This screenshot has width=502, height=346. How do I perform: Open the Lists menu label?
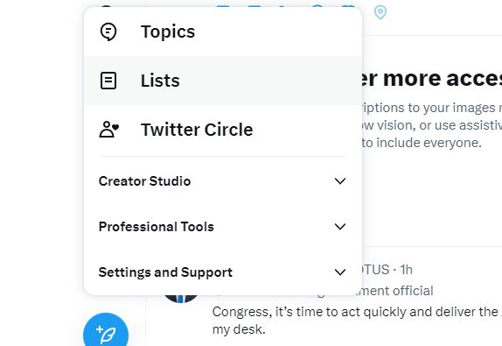[160, 81]
